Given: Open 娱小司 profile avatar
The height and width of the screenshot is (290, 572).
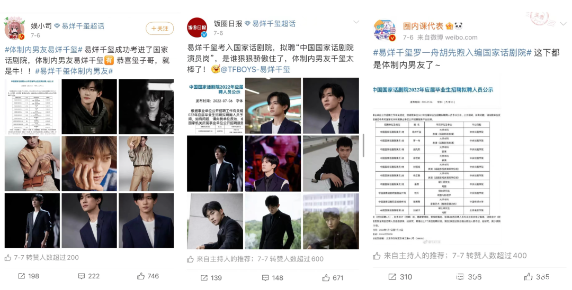Looking at the screenshot, I should [x=15, y=29].
